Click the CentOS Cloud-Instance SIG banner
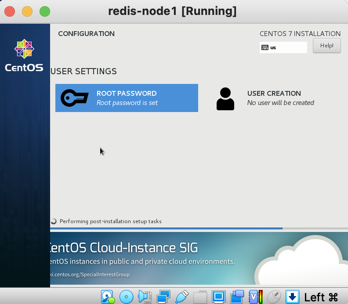Image resolution: width=348 pixels, height=304 pixels. (x=199, y=258)
